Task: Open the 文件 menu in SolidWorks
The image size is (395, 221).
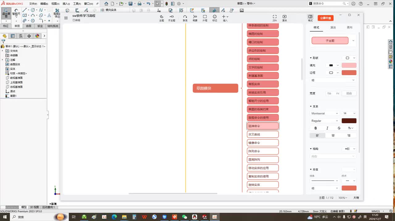Action: [x=33, y=4]
